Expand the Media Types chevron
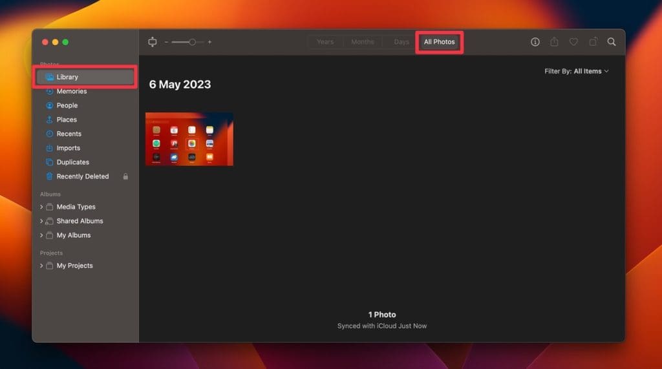This screenshot has height=369, width=662. tap(41, 207)
